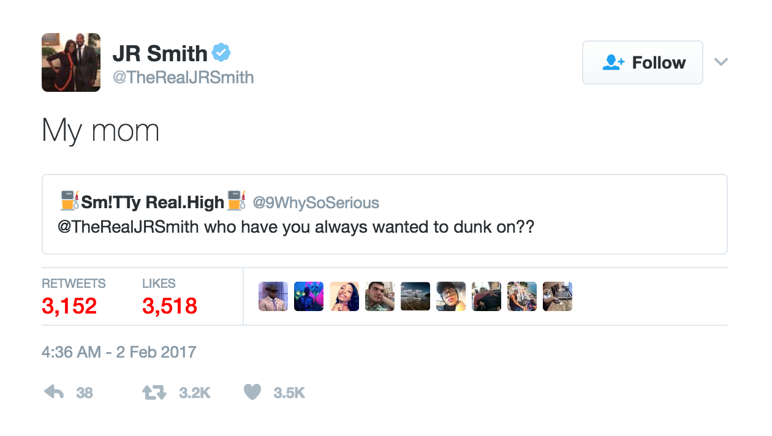The width and height of the screenshot is (772, 436).
Task: Open JR Smith's profile picture
Action: tap(71, 62)
